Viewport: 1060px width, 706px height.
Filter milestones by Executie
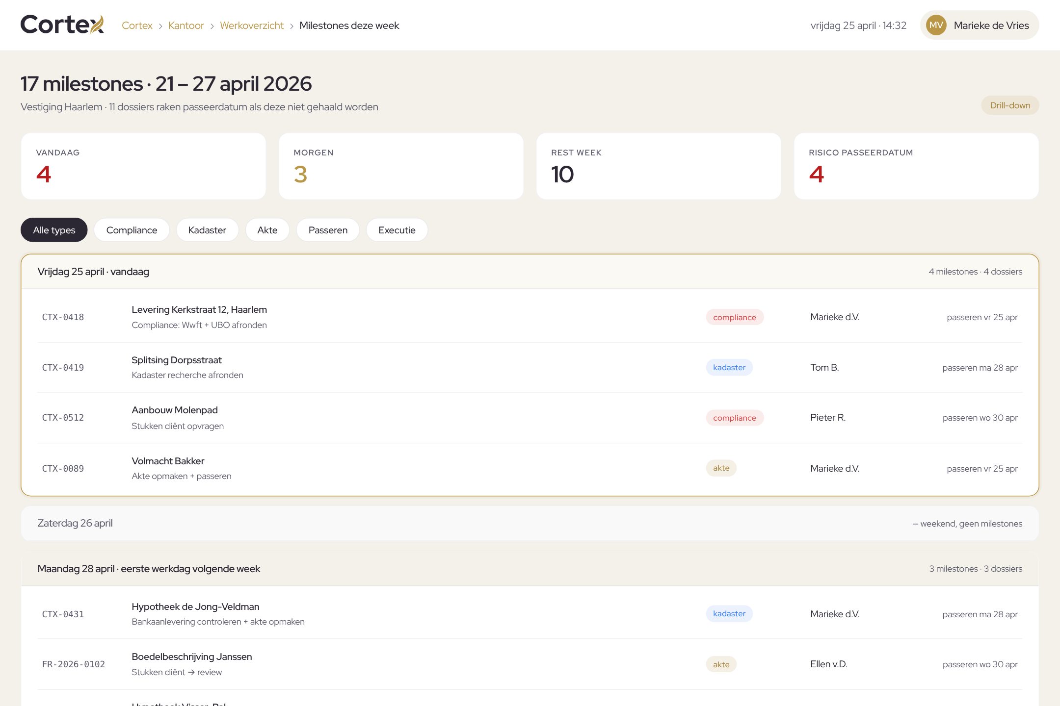click(397, 230)
